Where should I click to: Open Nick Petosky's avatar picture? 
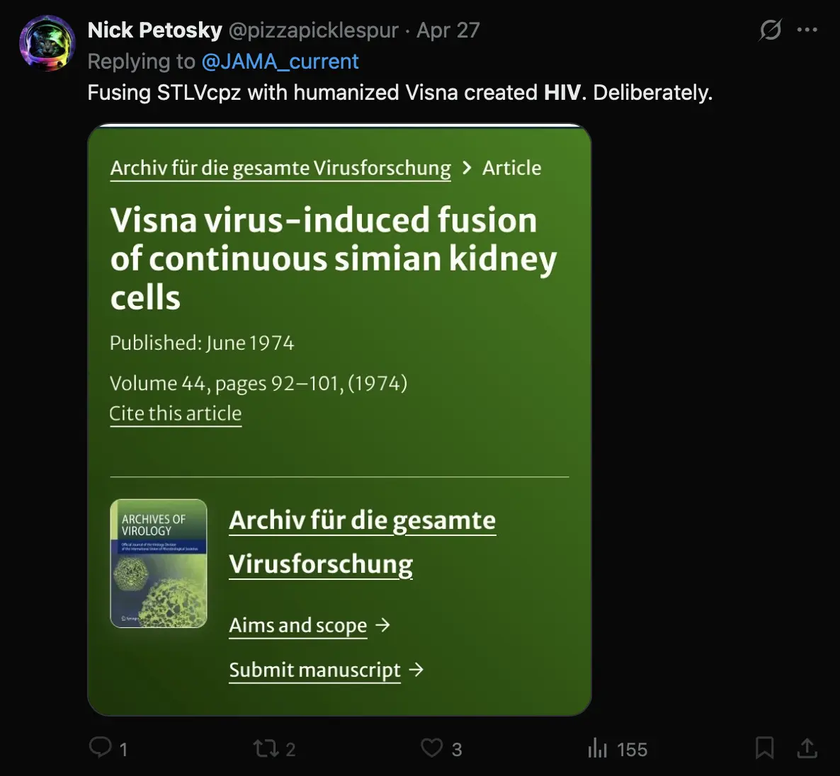(x=47, y=43)
